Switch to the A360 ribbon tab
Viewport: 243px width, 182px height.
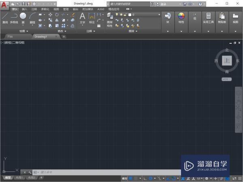pyautogui.click(x=101, y=9)
